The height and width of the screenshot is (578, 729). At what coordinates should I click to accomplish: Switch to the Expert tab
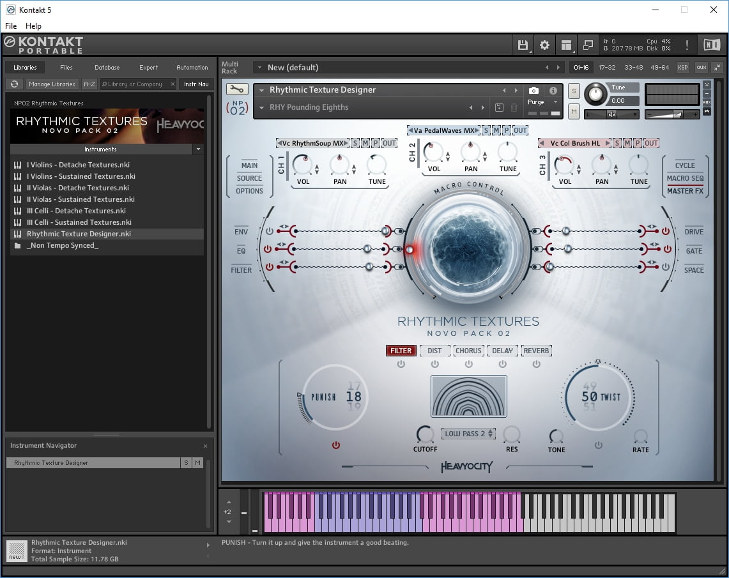tap(148, 67)
